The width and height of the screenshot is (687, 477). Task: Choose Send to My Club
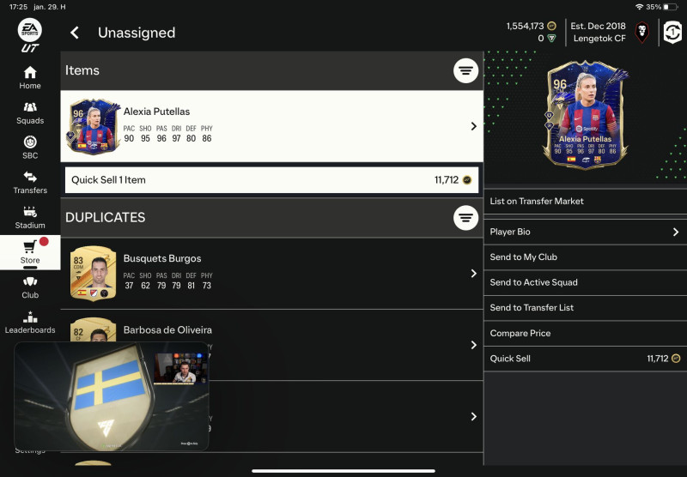click(586, 257)
